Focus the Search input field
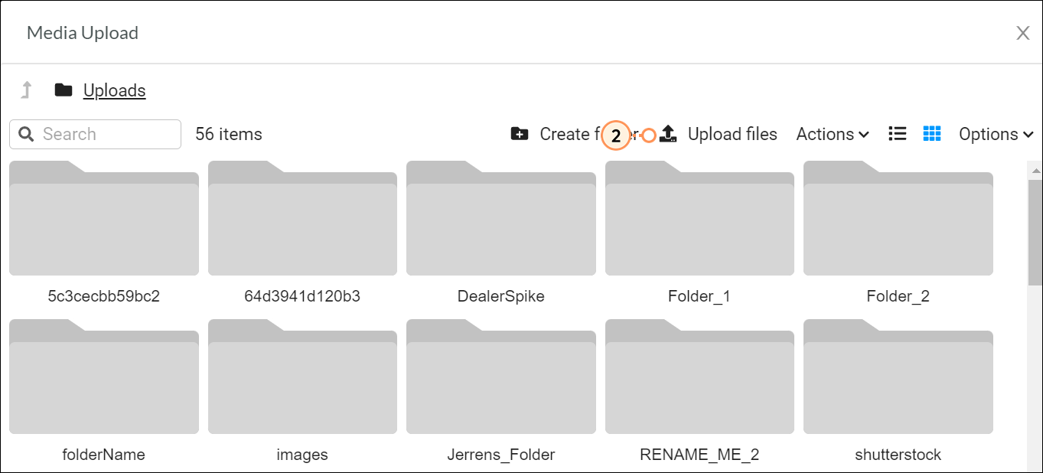1043x473 pixels. tap(107, 135)
